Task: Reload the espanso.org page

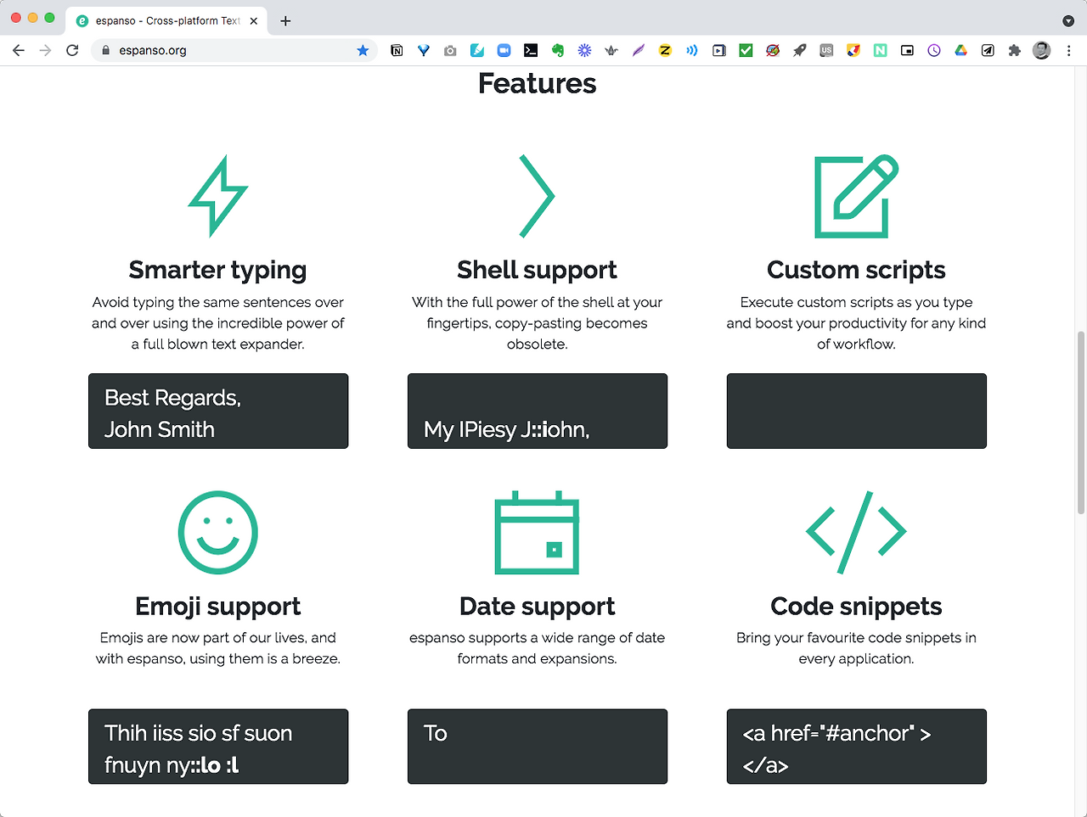Action: [x=72, y=51]
